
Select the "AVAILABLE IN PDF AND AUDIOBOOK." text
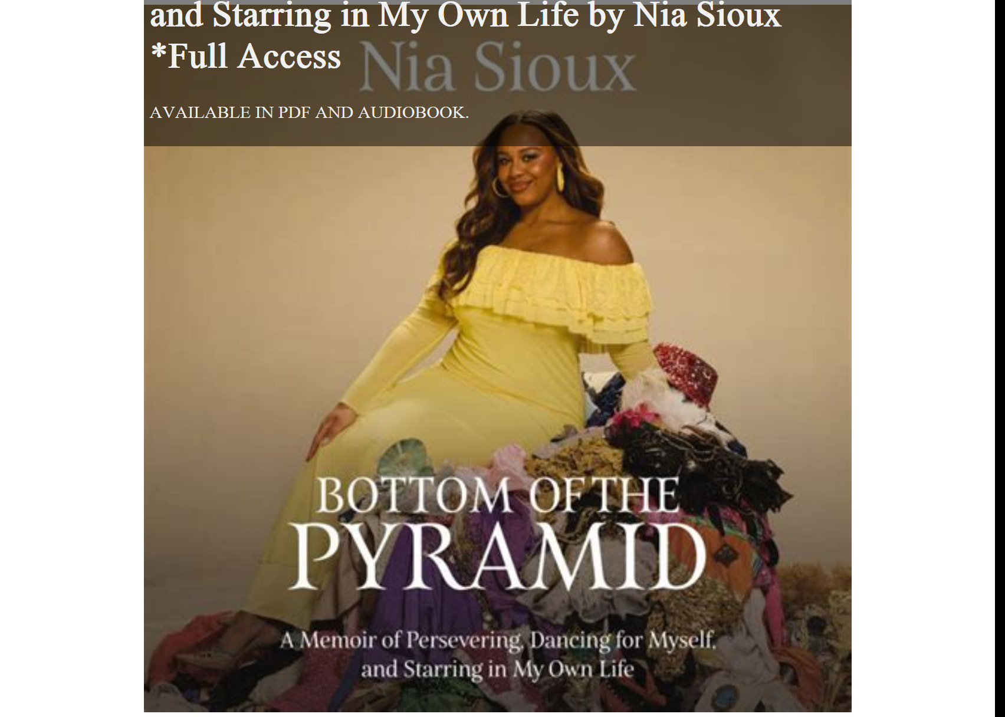point(309,113)
